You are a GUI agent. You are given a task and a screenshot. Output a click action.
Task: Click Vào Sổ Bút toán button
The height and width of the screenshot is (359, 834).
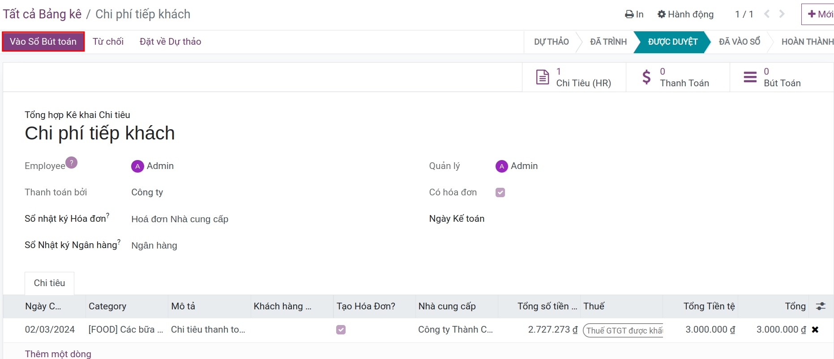(x=43, y=42)
